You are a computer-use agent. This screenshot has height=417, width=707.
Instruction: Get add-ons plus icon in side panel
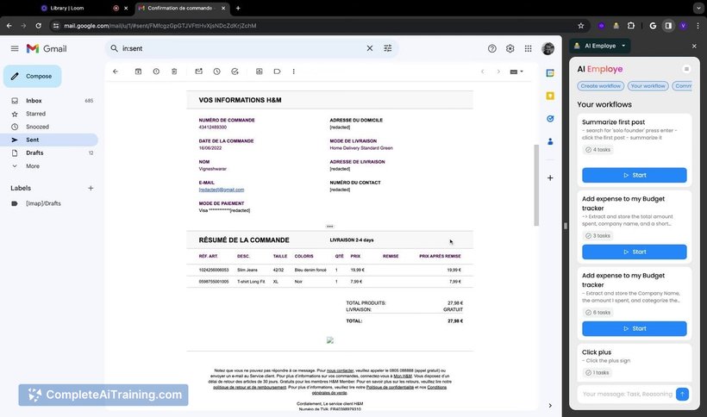550,177
